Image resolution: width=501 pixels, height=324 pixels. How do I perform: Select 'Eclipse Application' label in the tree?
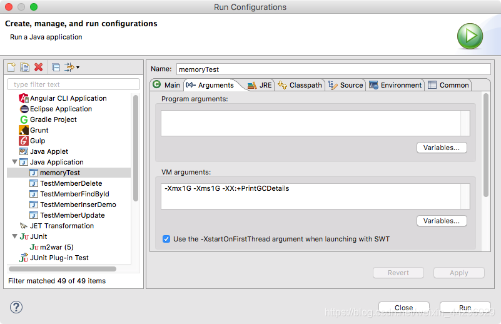click(61, 109)
